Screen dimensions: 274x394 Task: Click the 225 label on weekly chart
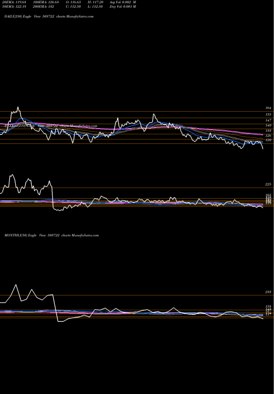click(x=268, y=184)
